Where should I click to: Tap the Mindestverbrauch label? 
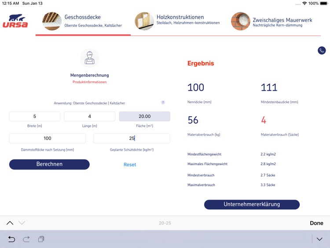pos(201,175)
